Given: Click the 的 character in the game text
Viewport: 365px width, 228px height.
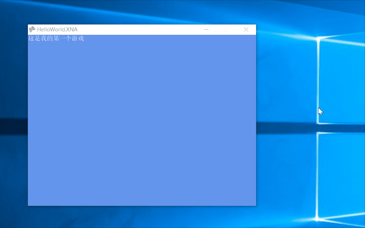Looking at the screenshot, I should click(50, 38).
